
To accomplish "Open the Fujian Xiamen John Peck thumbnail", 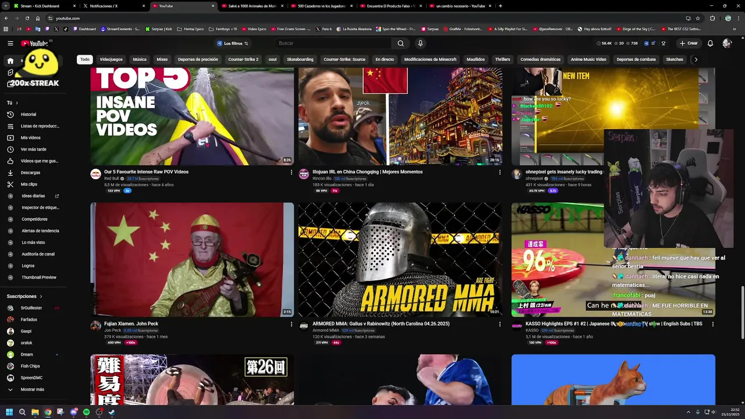I will point(192,260).
